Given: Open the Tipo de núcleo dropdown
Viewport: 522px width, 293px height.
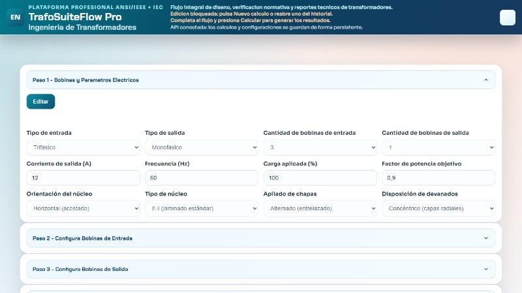Looking at the screenshot, I should [x=202, y=208].
